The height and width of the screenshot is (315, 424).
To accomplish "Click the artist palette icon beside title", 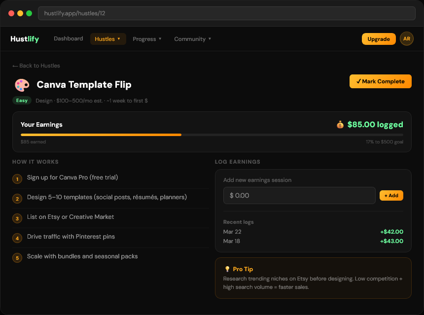I will [x=22, y=85].
